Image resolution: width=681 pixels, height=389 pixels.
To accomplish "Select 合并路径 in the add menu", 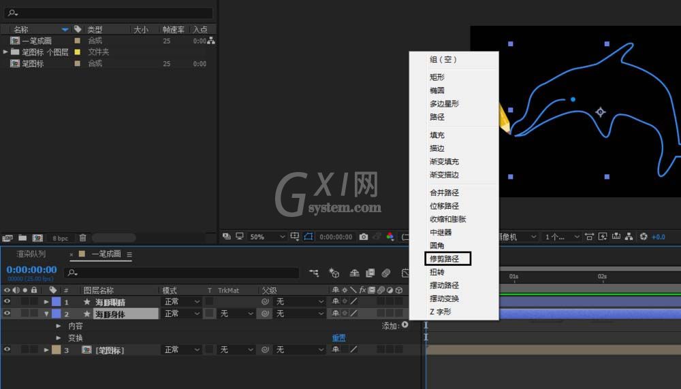I will tap(444, 192).
